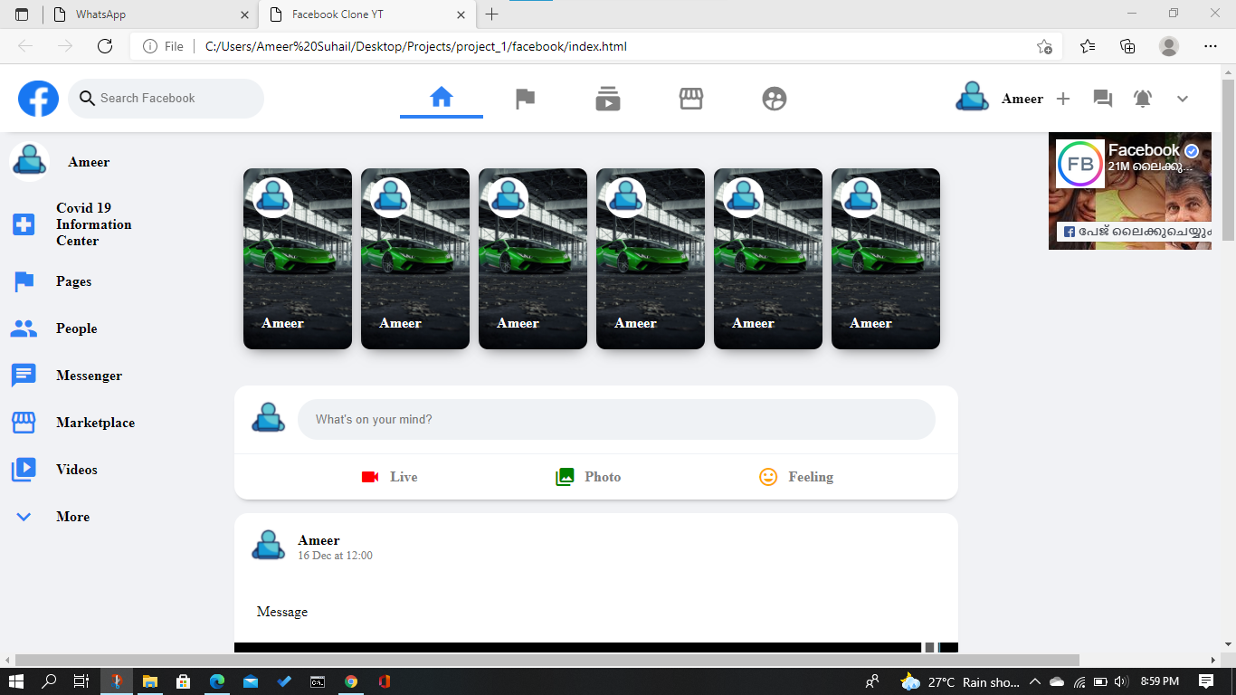The width and height of the screenshot is (1236, 695).
Task: Open the tab actions menu icon
Action: [x=22, y=14]
